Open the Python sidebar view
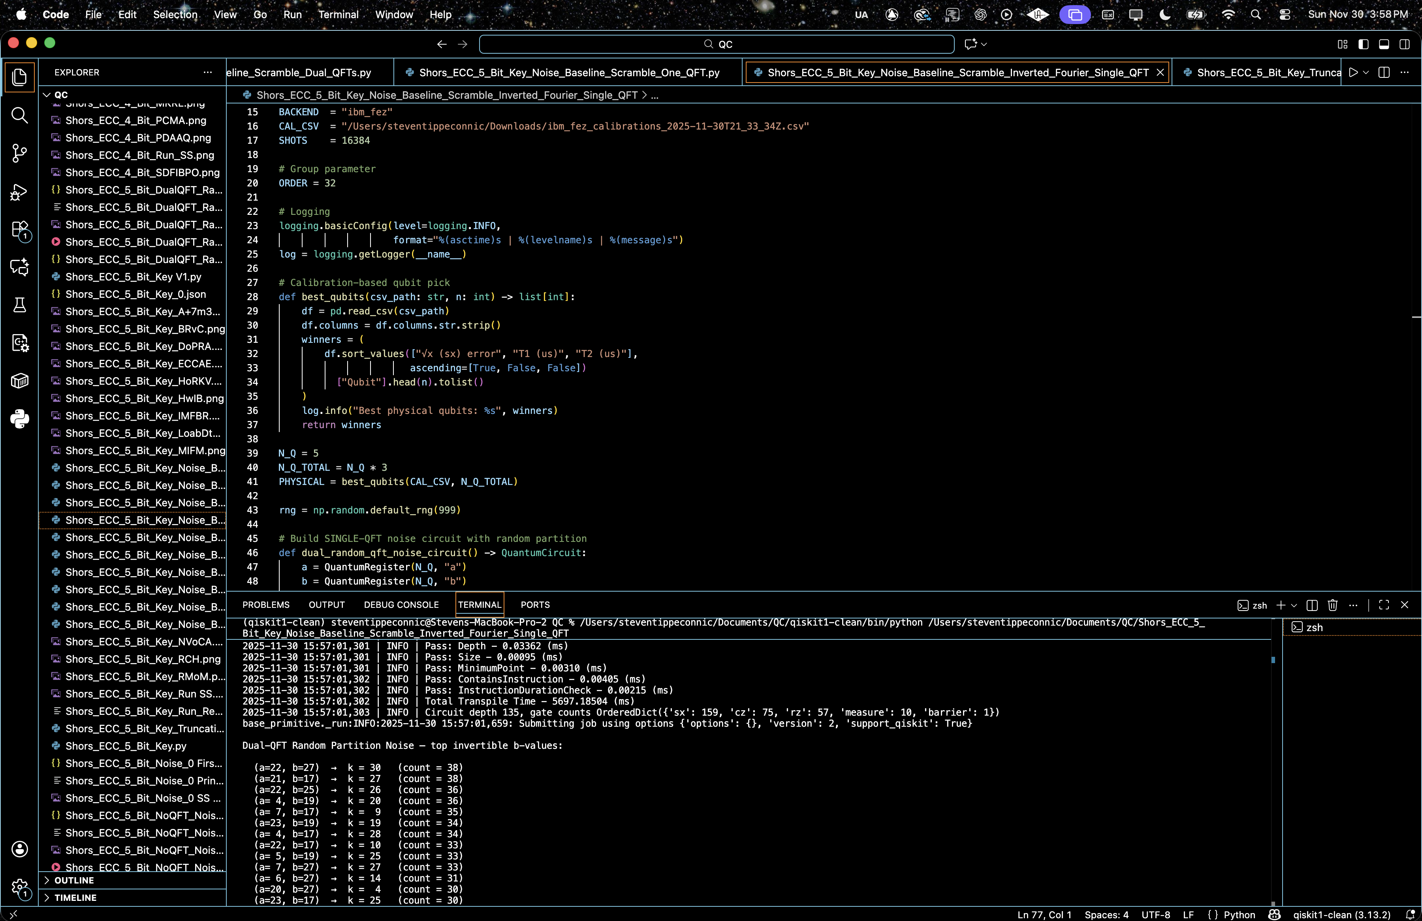1422x921 pixels. pyautogui.click(x=20, y=419)
